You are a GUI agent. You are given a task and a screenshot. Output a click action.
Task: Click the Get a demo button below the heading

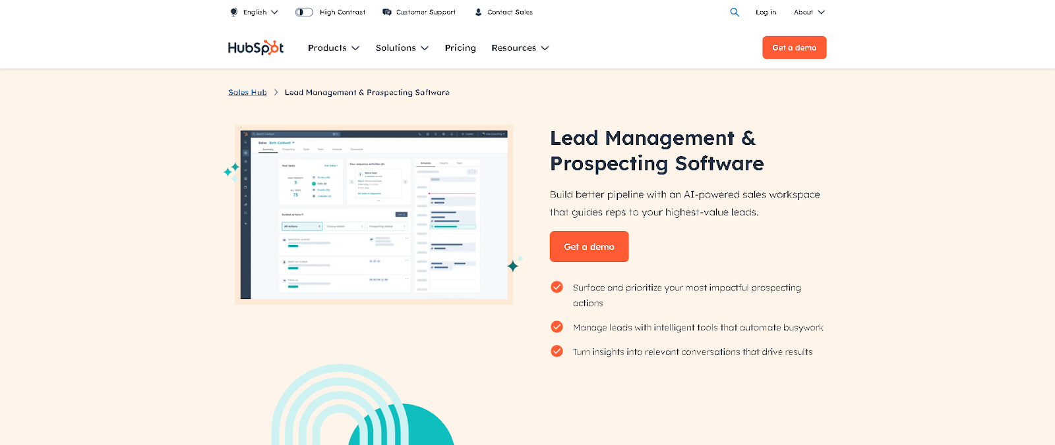[589, 246]
